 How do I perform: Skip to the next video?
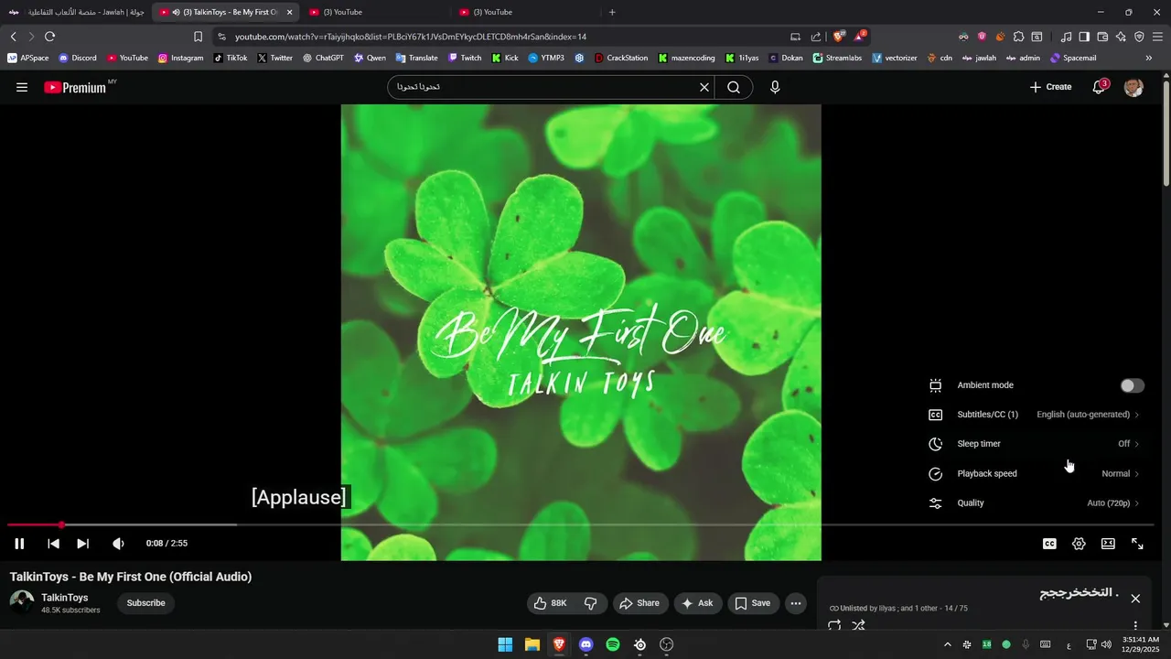point(82,544)
